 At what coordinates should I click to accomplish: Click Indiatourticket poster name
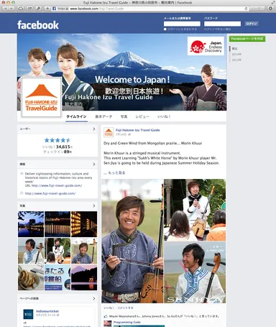[47, 311]
